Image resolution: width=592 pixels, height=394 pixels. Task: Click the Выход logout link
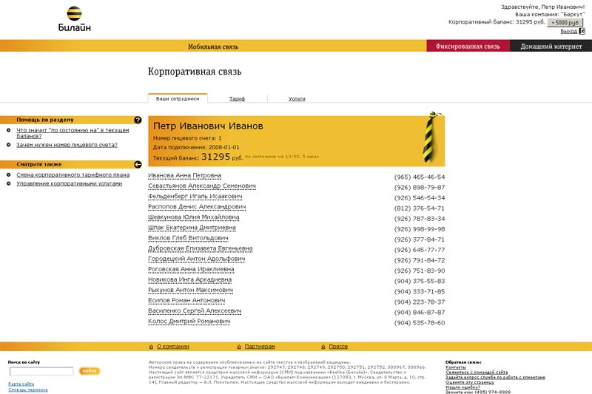tap(568, 31)
